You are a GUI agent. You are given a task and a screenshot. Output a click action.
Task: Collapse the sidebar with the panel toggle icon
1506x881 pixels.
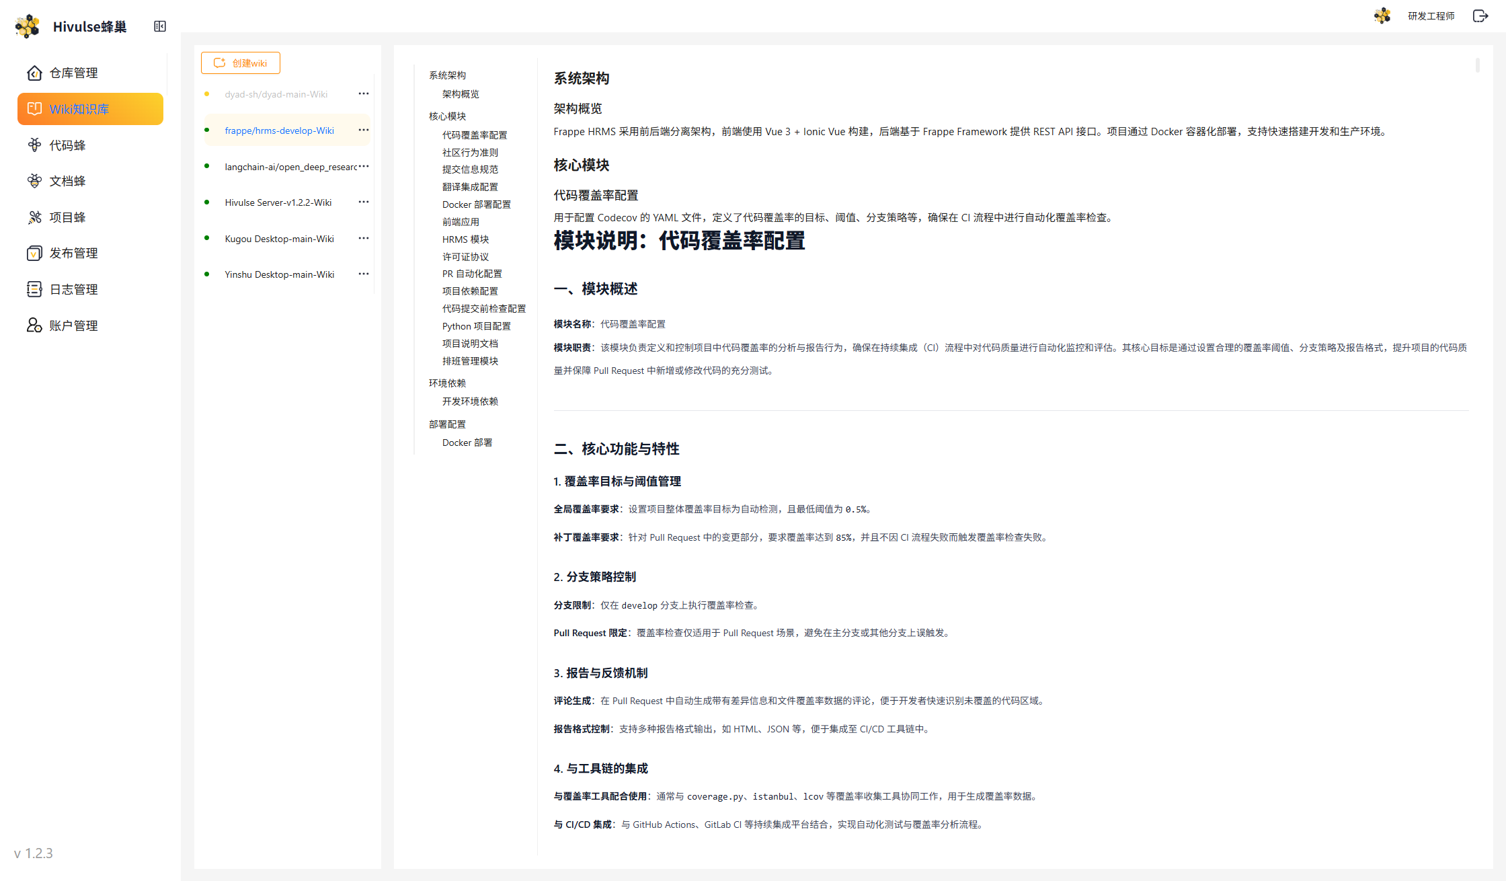point(160,26)
